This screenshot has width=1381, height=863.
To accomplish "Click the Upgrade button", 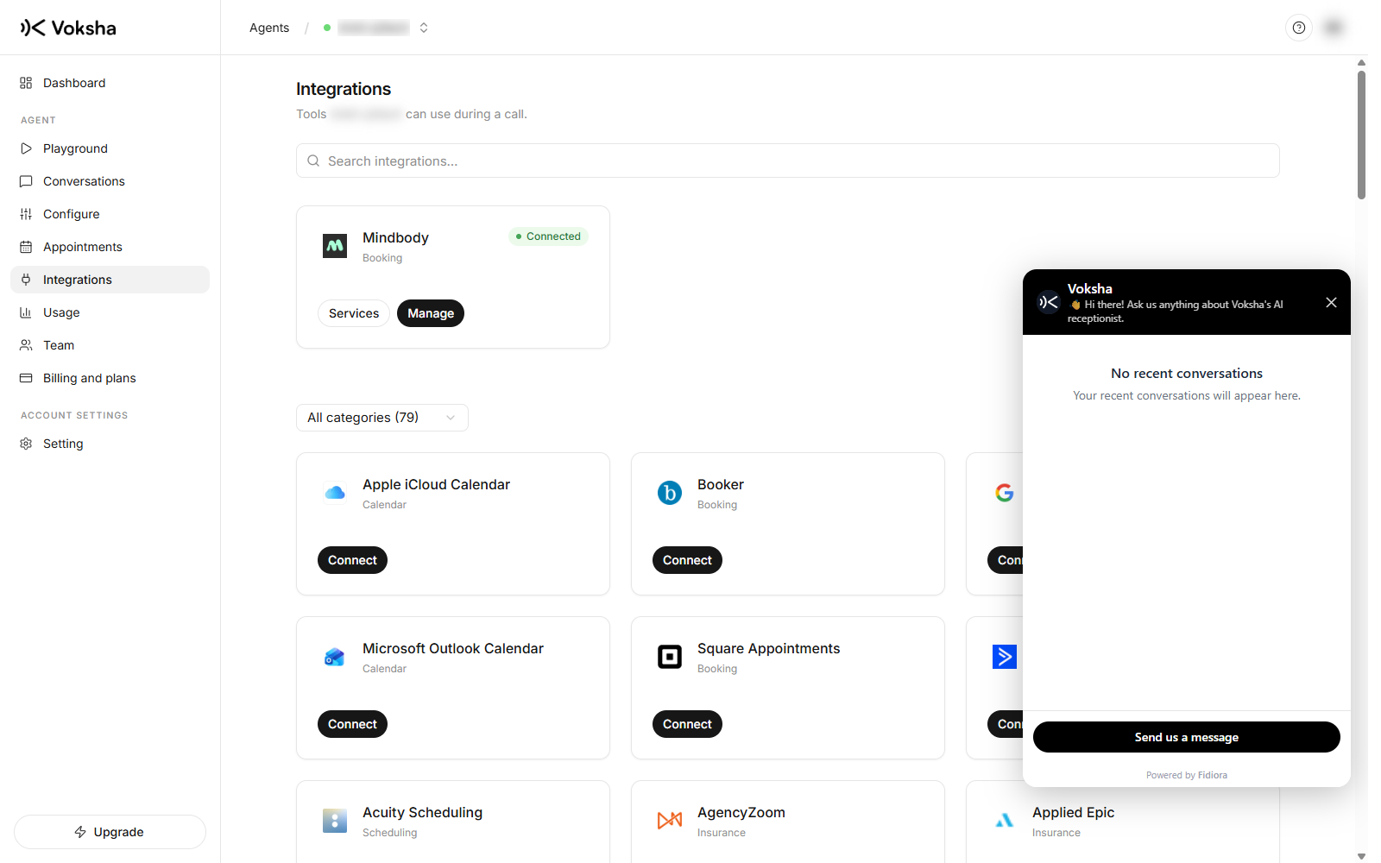I will point(110,832).
